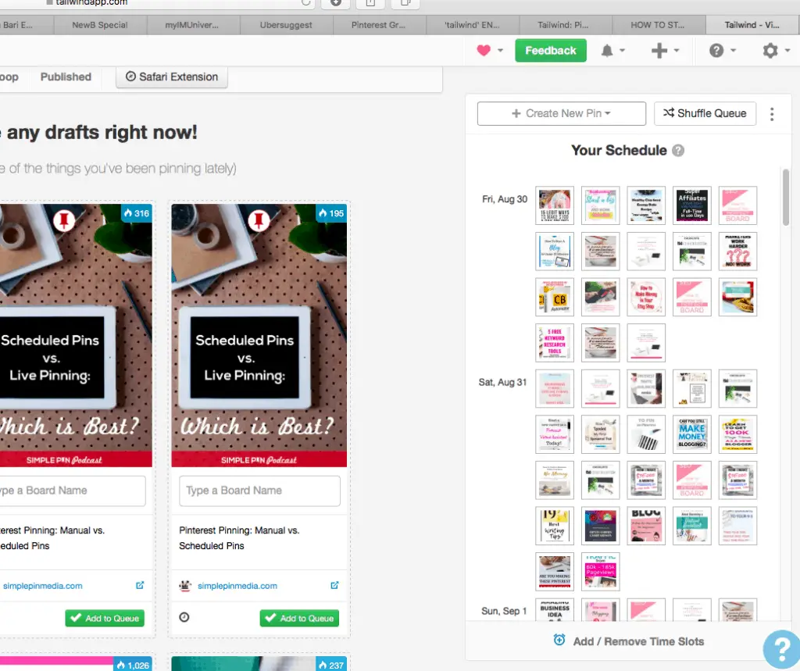Click the Work Harder ??? pin thumbnail
800x671 pixels.
[737, 252]
